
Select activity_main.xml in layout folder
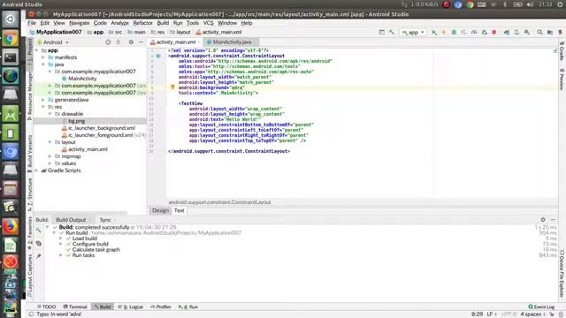(88, 149)
